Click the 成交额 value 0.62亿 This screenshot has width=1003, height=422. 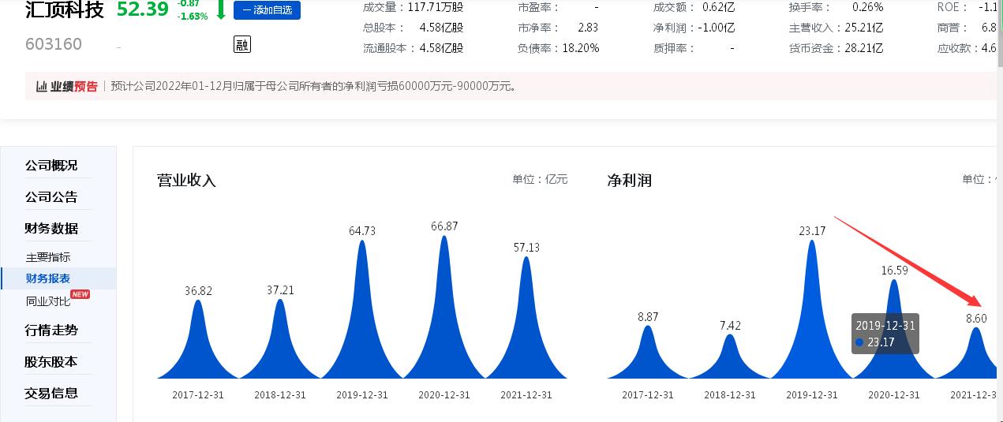[x=718, y=7]
